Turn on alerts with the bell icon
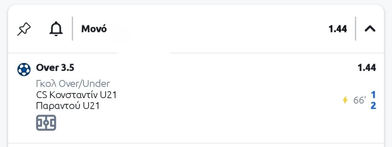Viewport: 392px width, 147px height. tap(56, 29)
